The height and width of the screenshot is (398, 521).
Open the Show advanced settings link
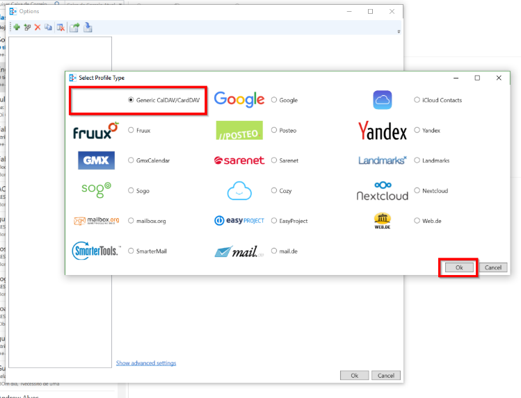(x=146, y=363)
